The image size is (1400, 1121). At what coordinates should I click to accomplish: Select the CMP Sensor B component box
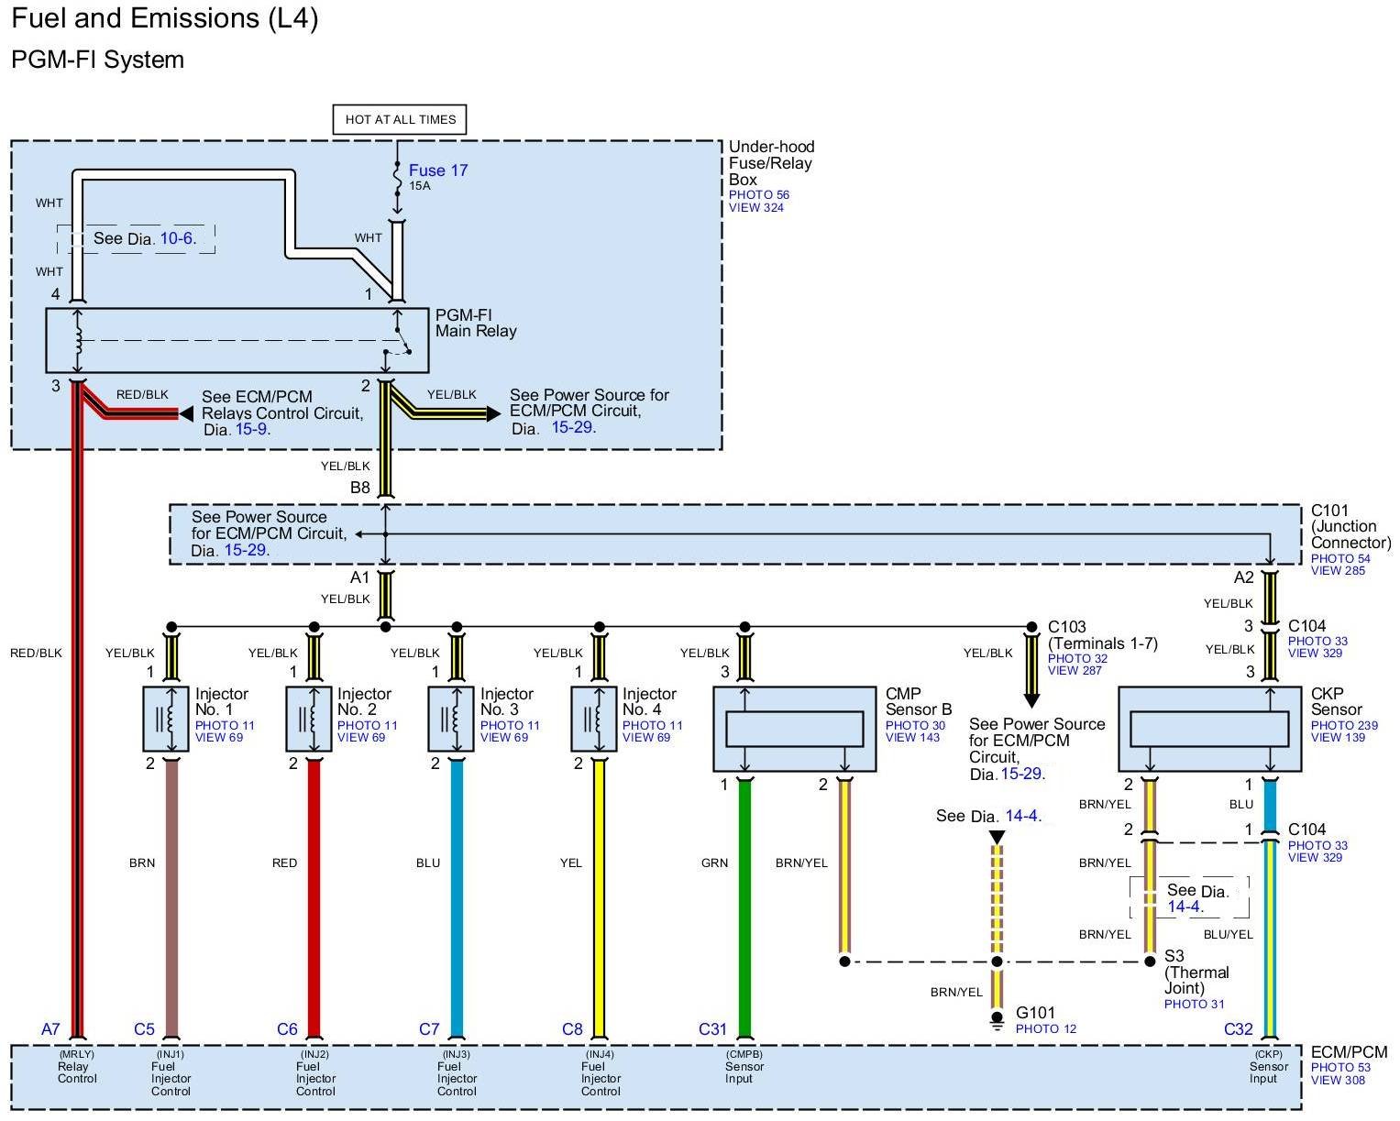tap(794, 729)
